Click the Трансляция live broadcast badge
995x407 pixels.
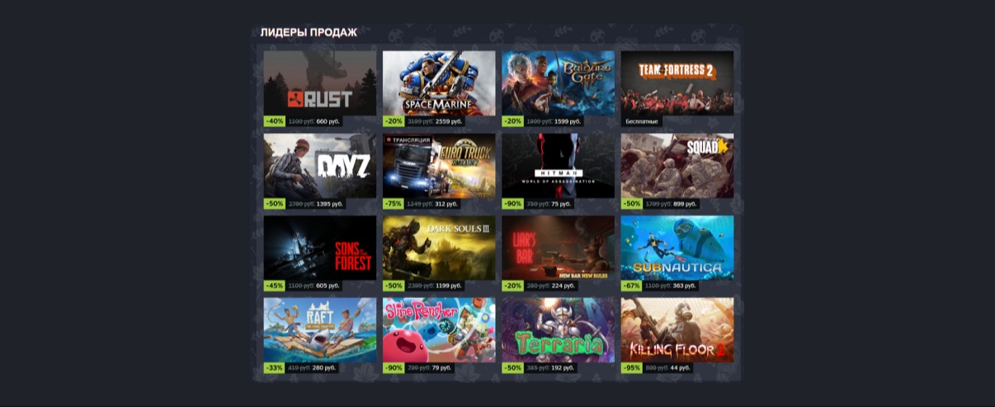tap(405, 140)
